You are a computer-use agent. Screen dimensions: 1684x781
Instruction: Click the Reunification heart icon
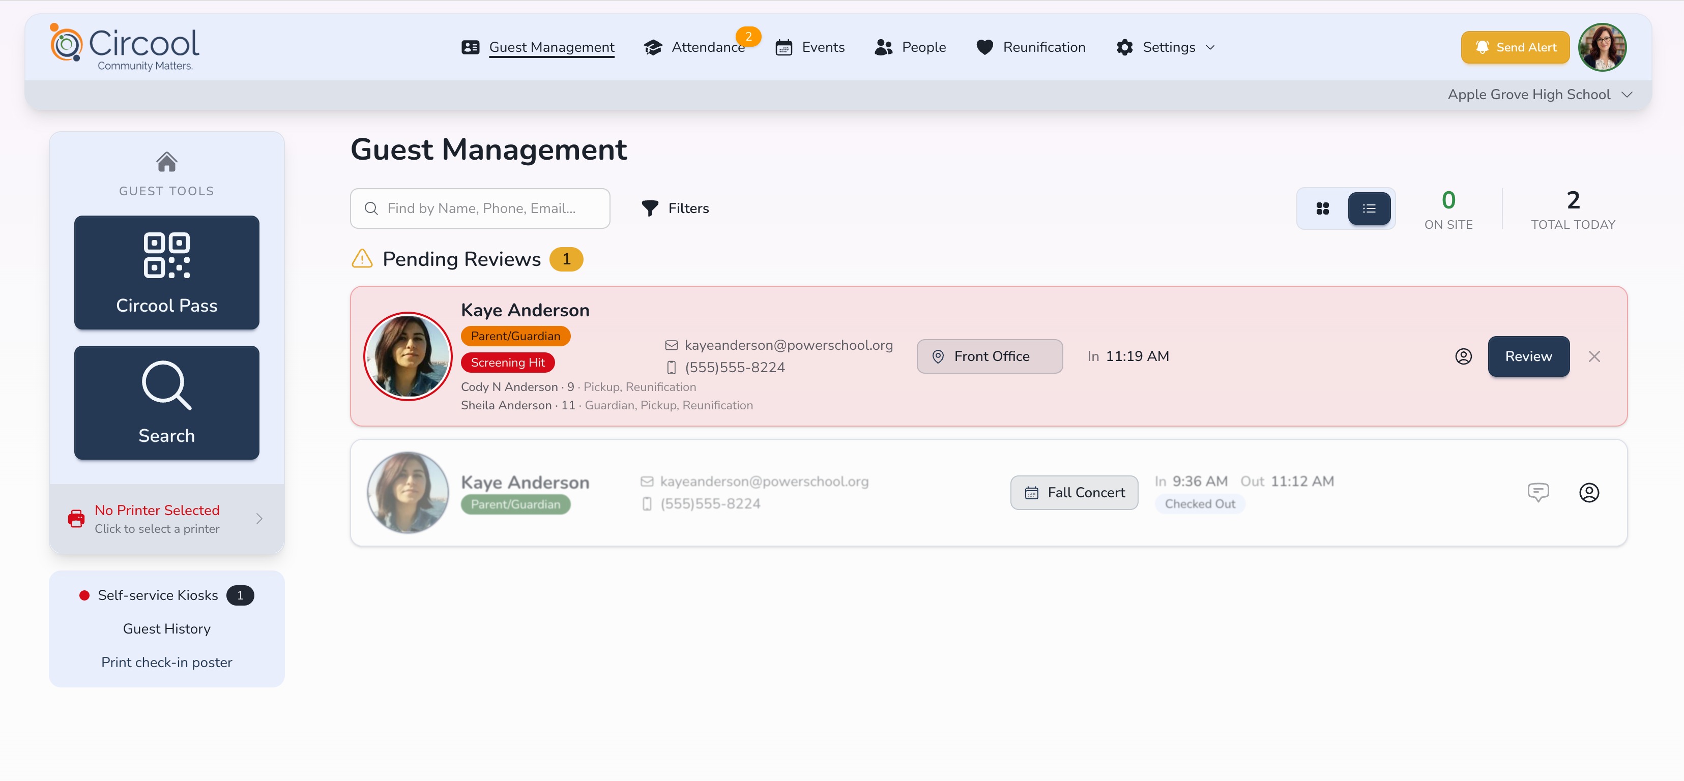(984, 47)
